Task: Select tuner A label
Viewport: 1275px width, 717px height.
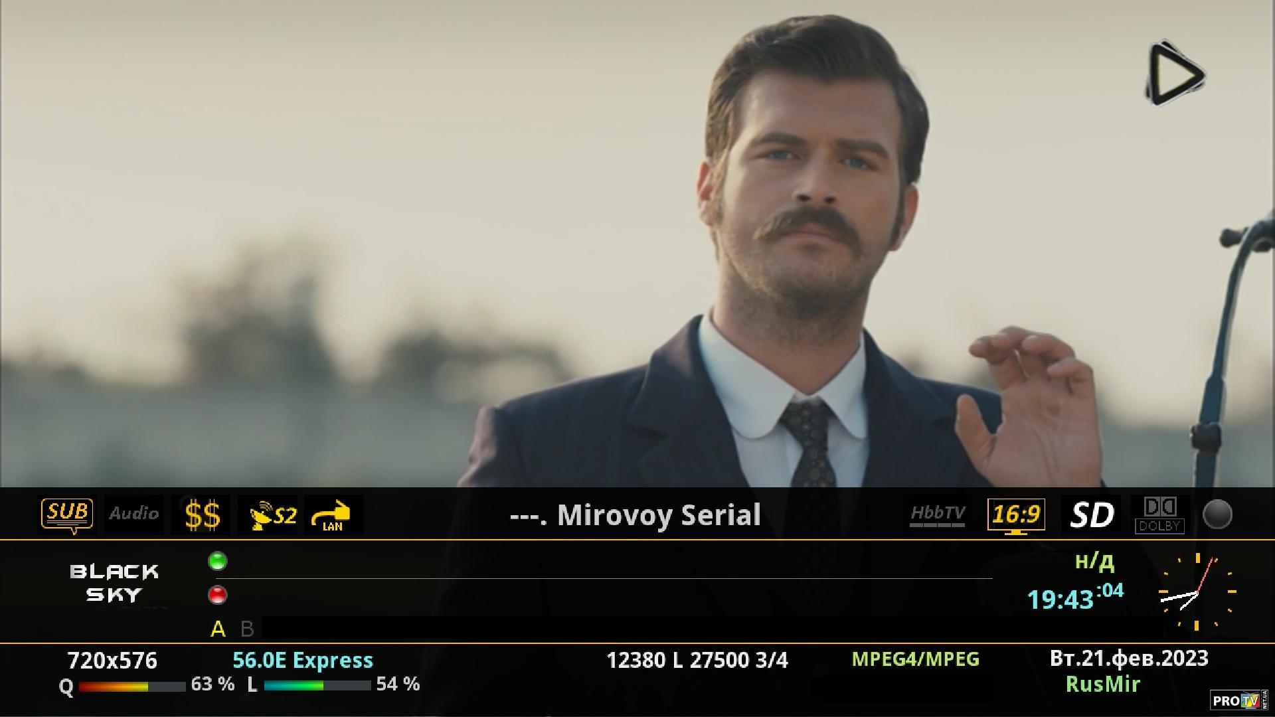Action: [x=218, y=629]
